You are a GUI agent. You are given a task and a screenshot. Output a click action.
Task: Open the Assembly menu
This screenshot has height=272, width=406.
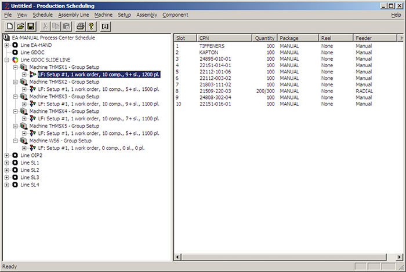(147, 14)
